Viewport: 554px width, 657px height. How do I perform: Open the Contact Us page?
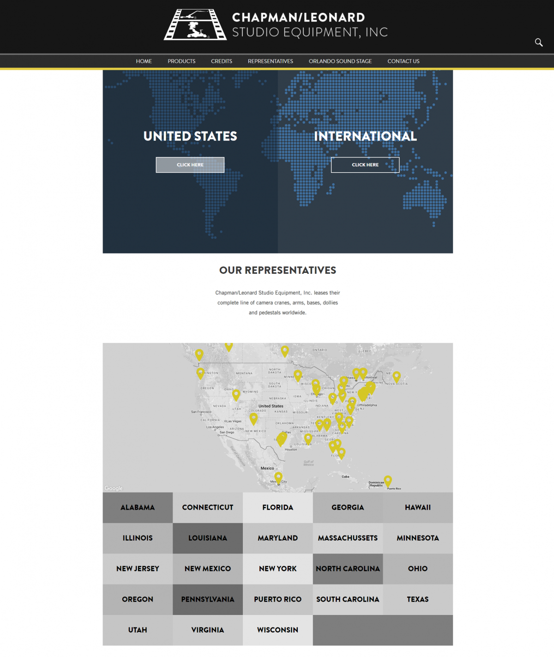tap(403, 61)
